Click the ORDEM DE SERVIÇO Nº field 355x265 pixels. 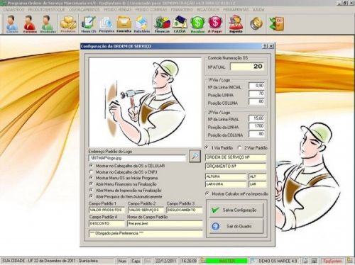pos(236,157)
